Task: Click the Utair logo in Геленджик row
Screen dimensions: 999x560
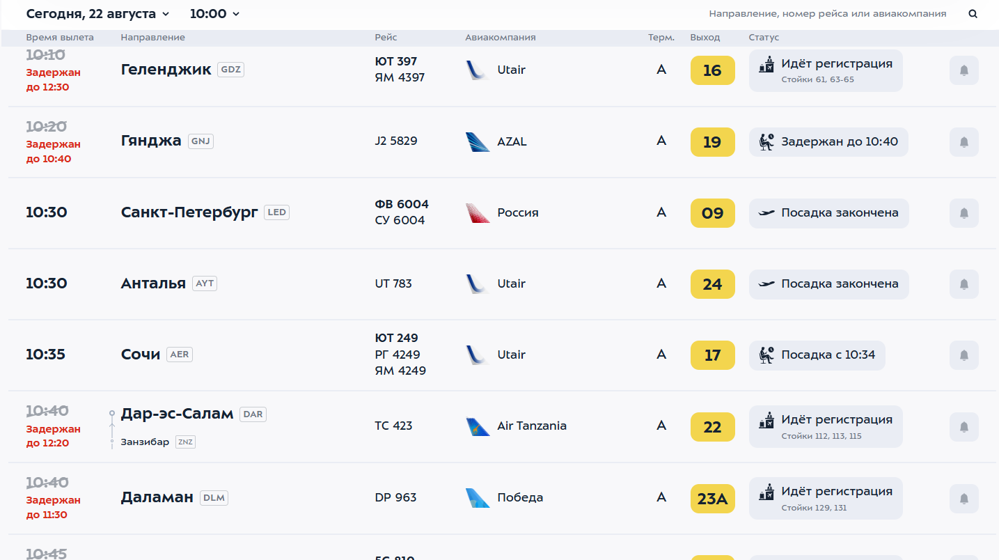Action: [477, 70]
